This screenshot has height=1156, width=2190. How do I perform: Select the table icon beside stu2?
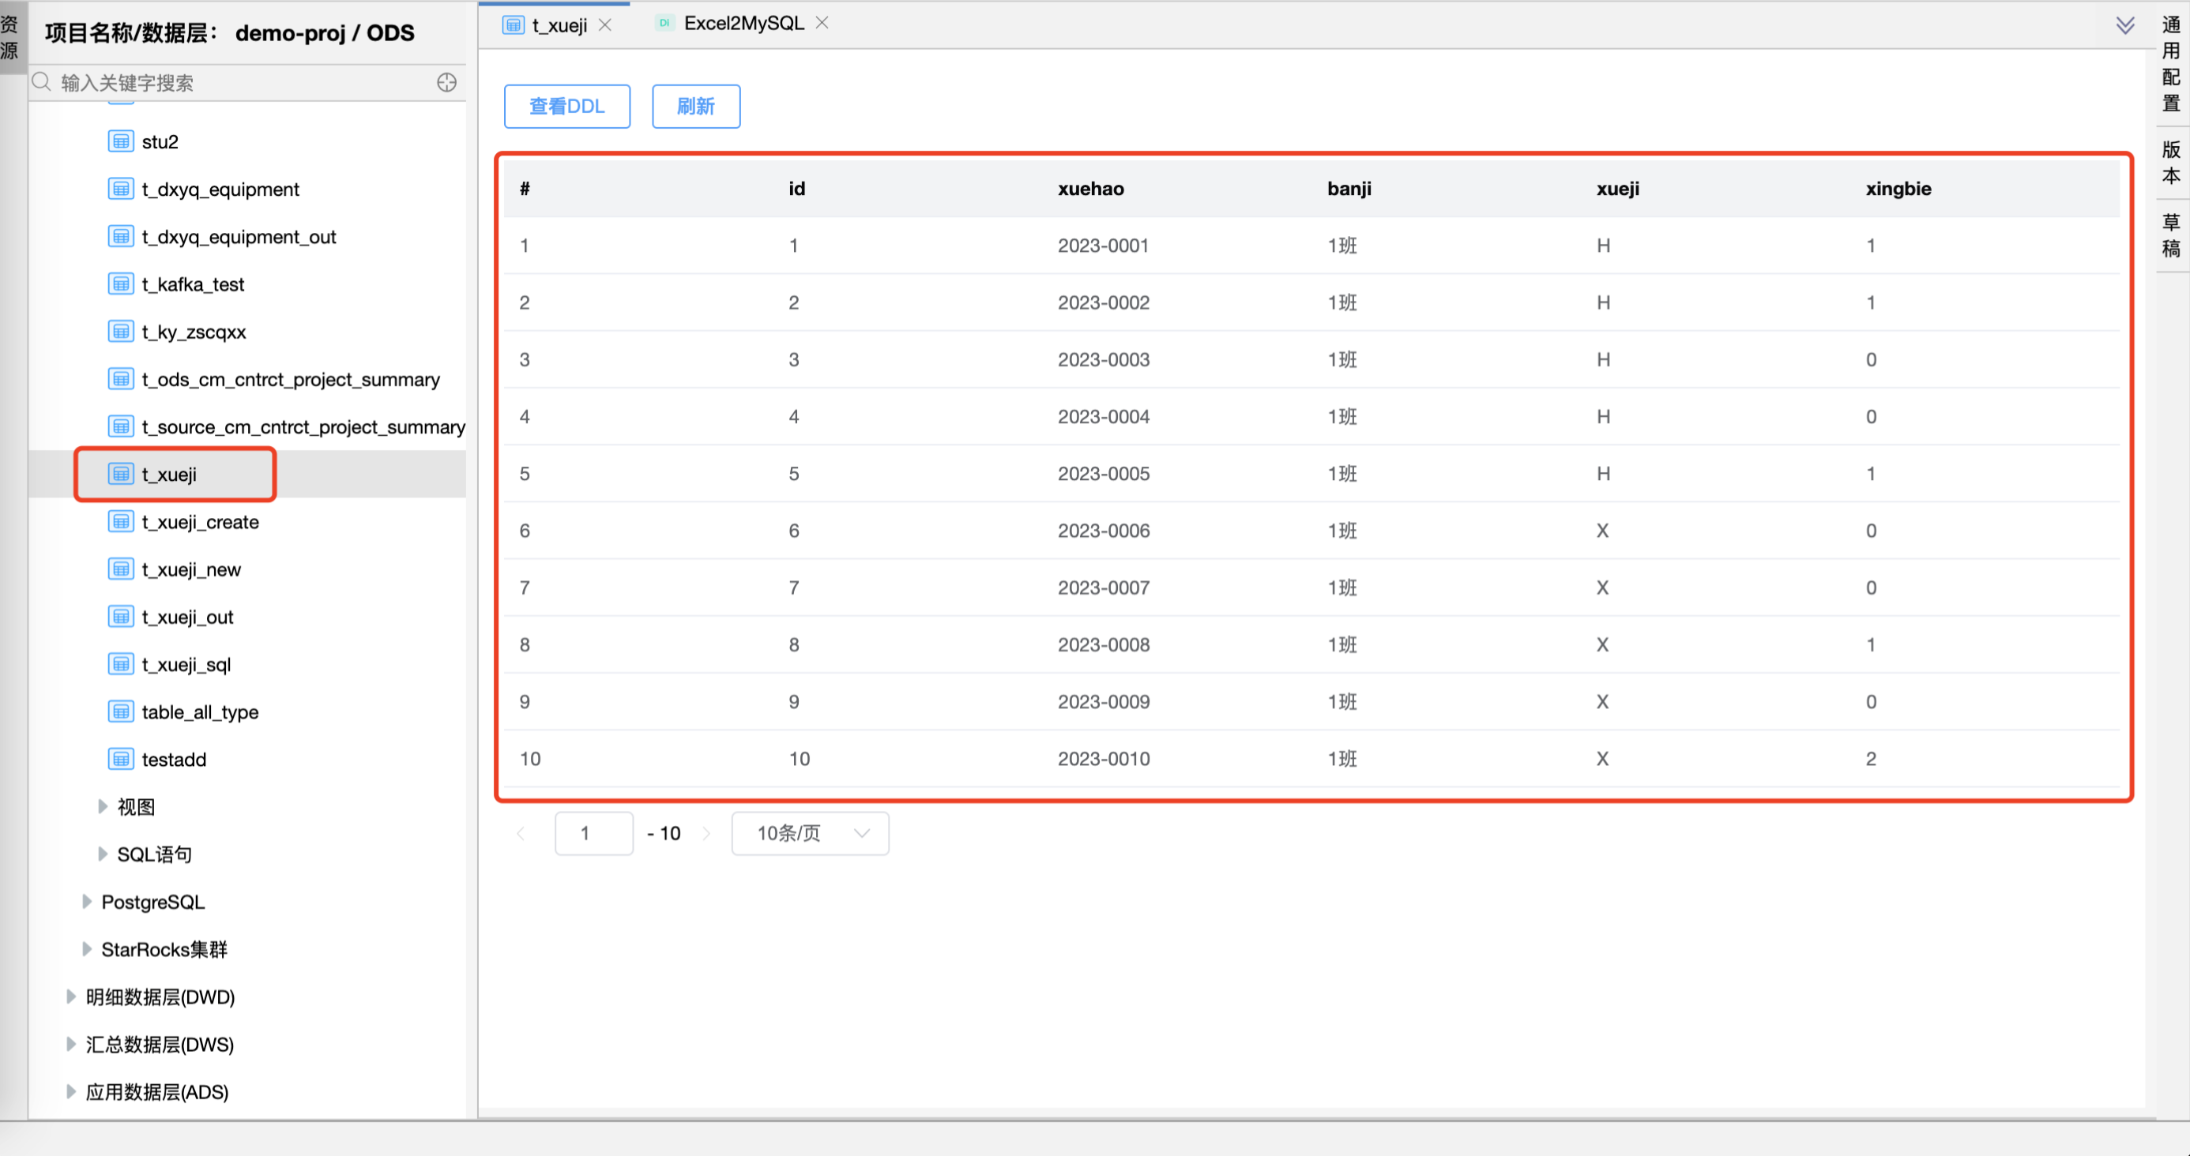click(x=121, y=141)
